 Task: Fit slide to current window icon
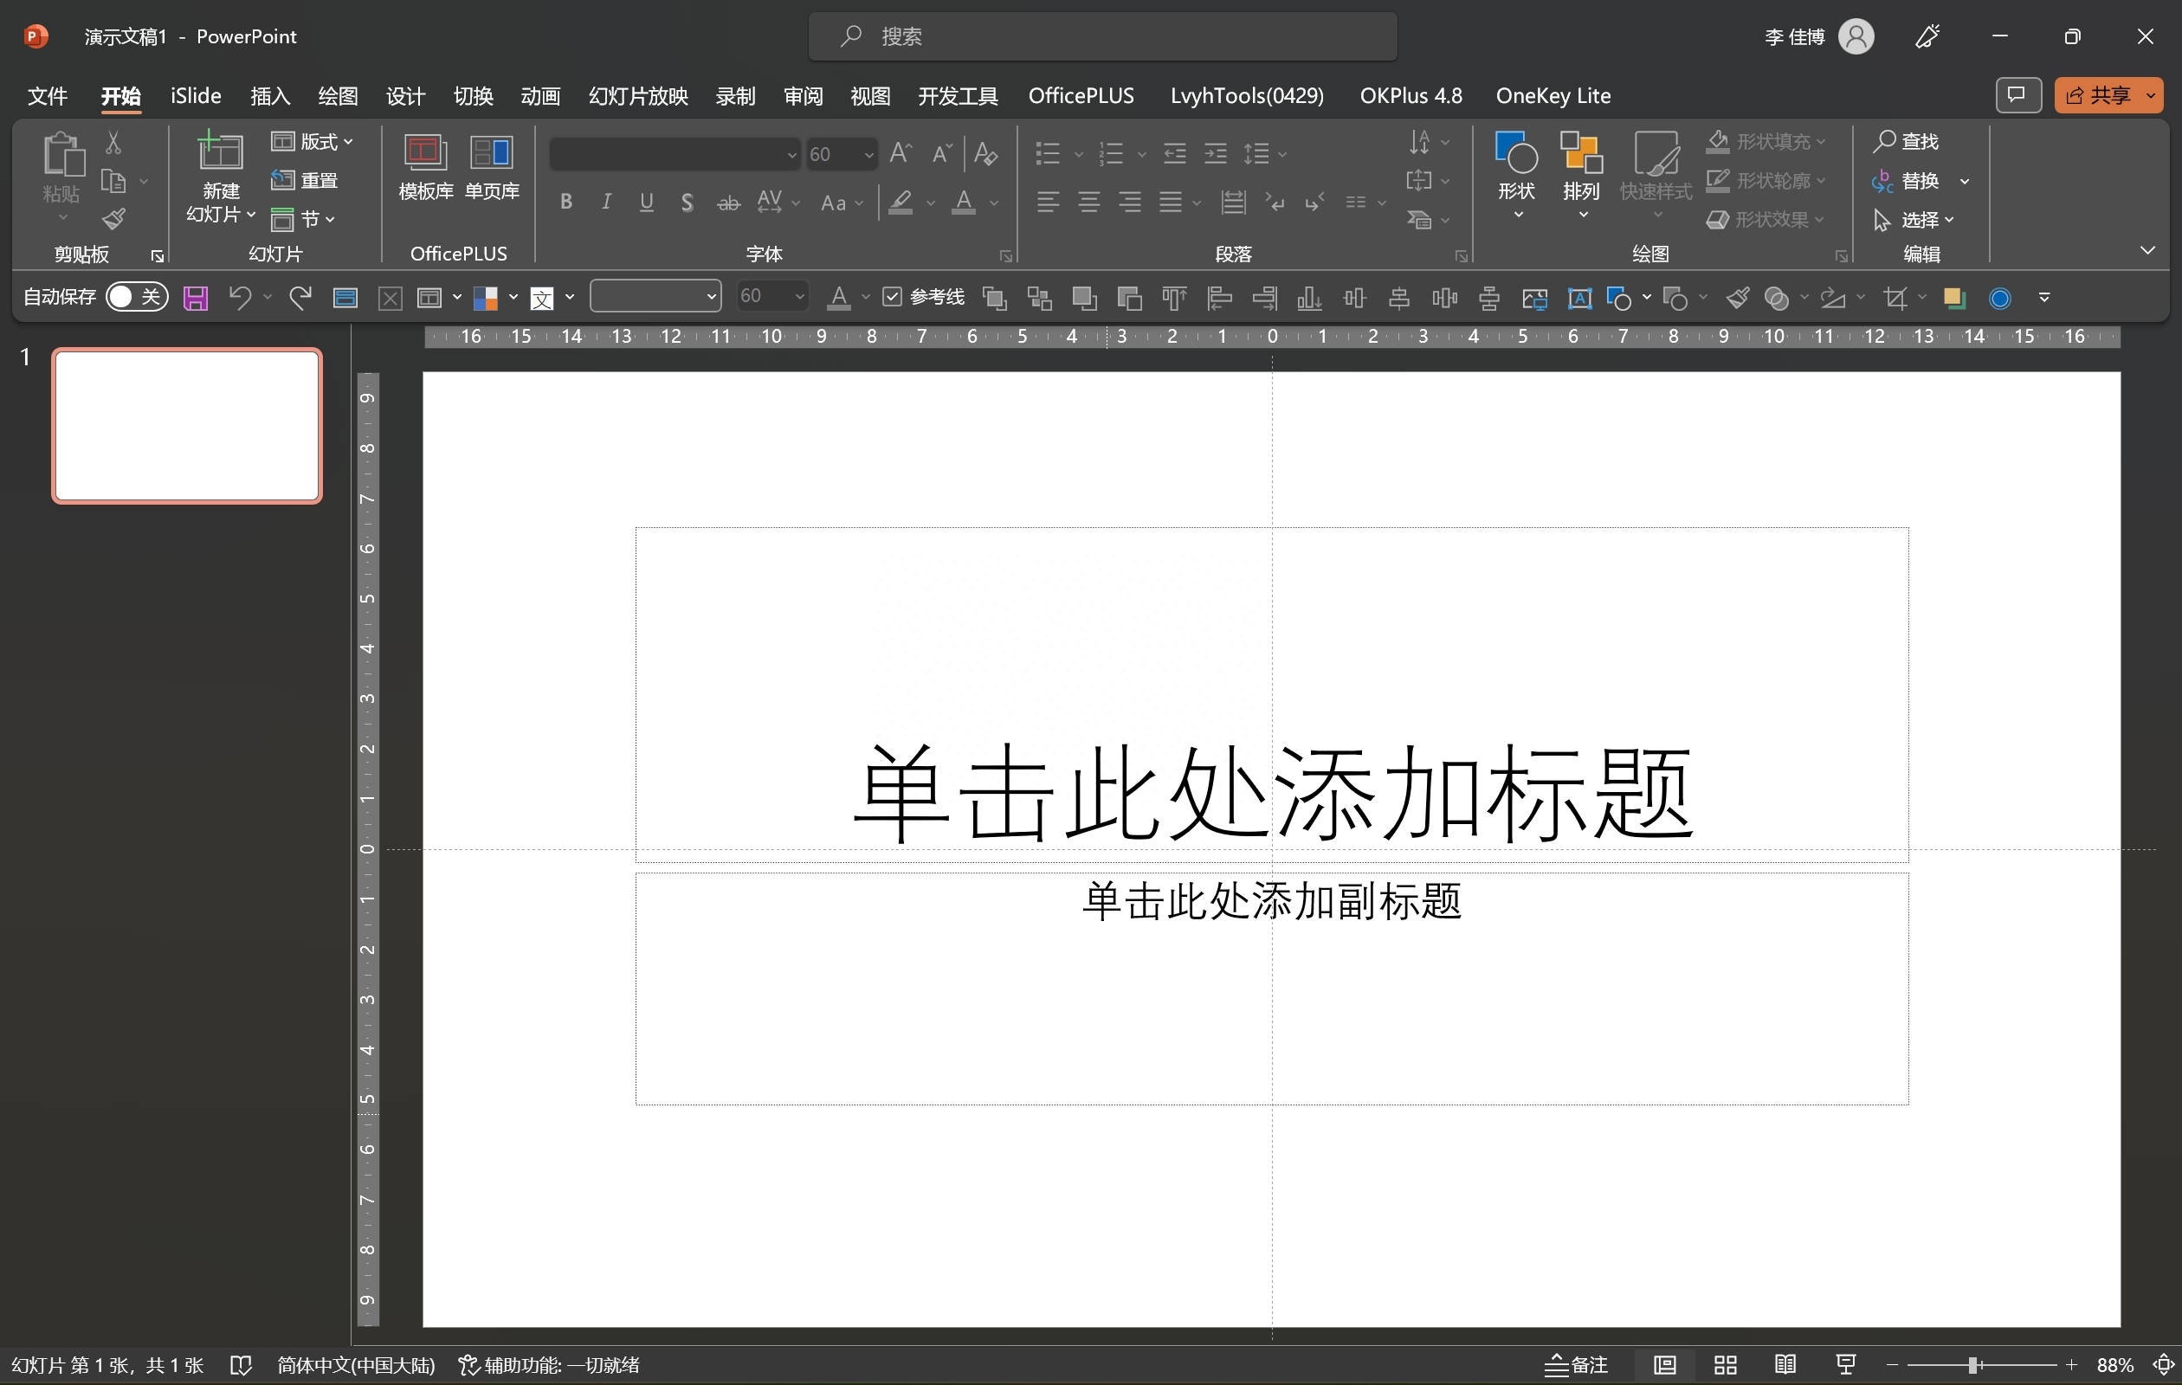tap(2165, 1364)
